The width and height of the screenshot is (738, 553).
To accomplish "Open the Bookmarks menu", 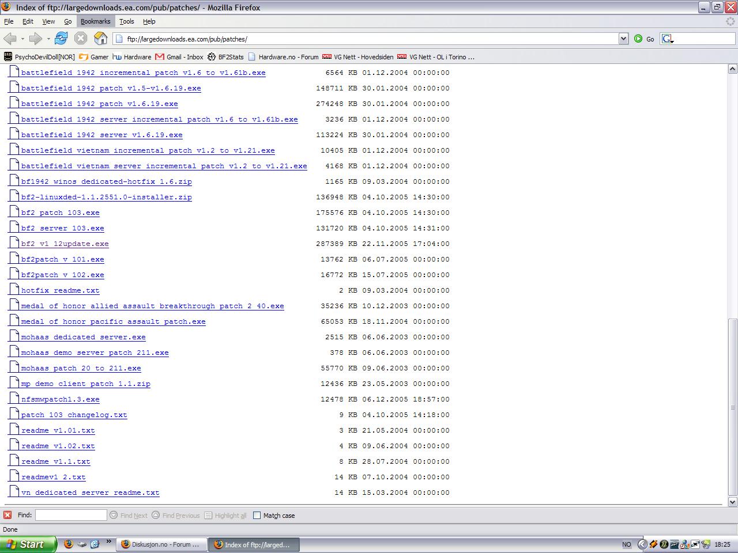I will 95,21.
